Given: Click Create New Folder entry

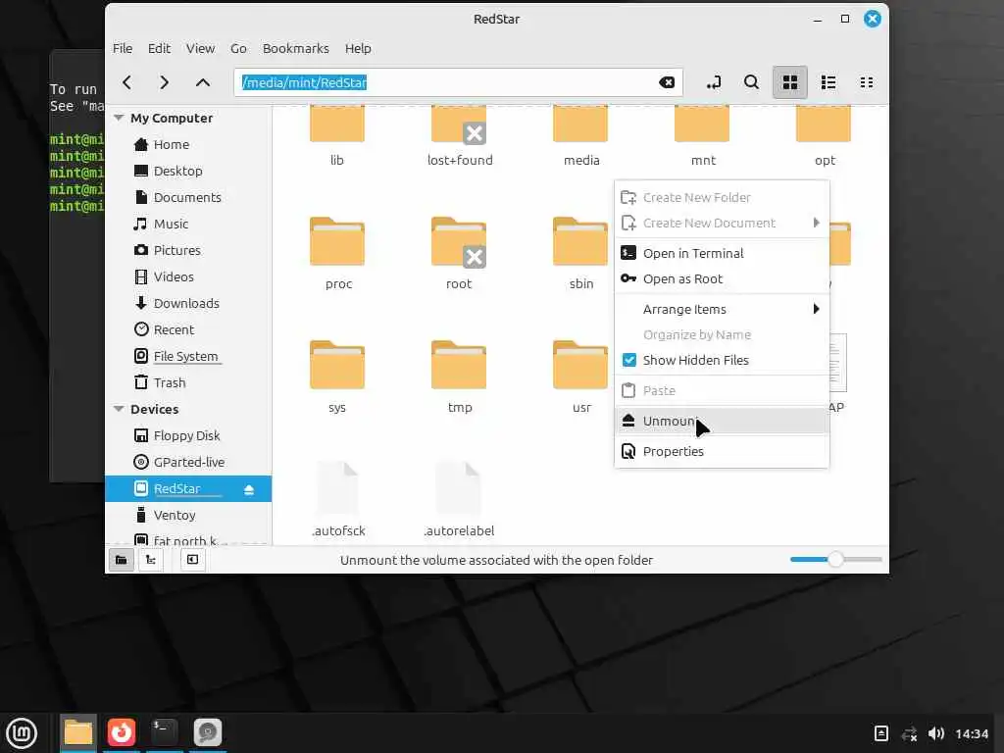Looking at the screenshot, I should tap(722, 197).
